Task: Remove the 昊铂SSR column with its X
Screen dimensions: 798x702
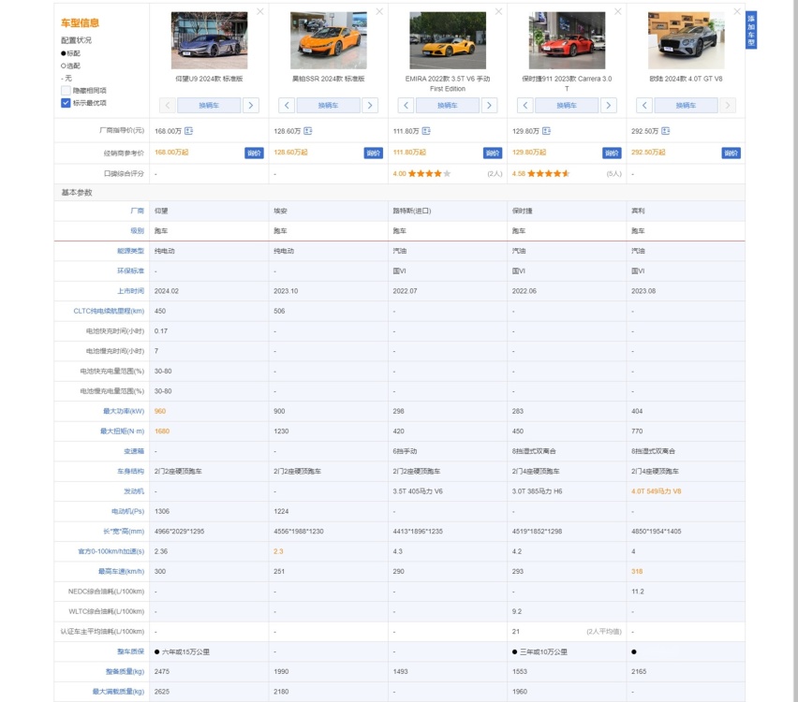Action: click(x=379, y=11)
